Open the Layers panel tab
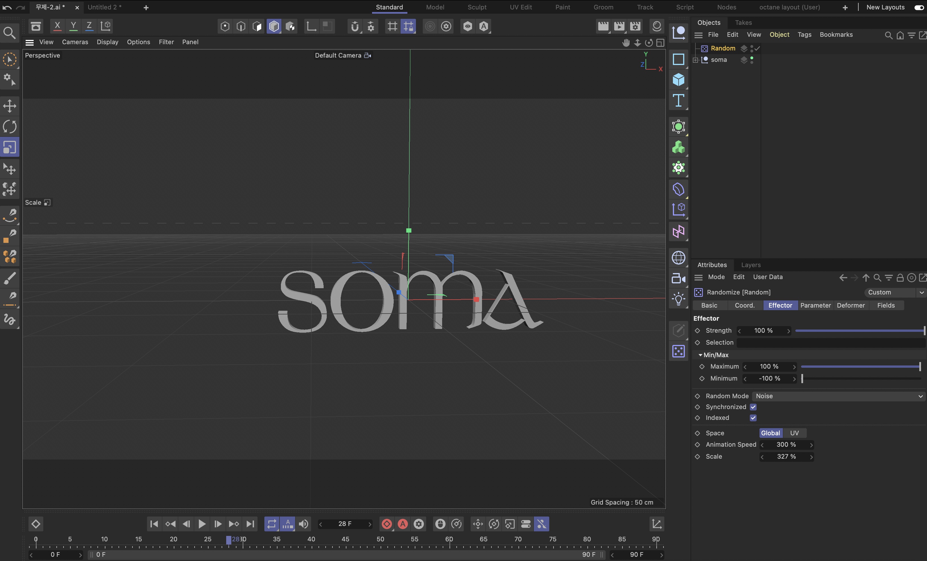927x561 pixels. tap(751, 265)
